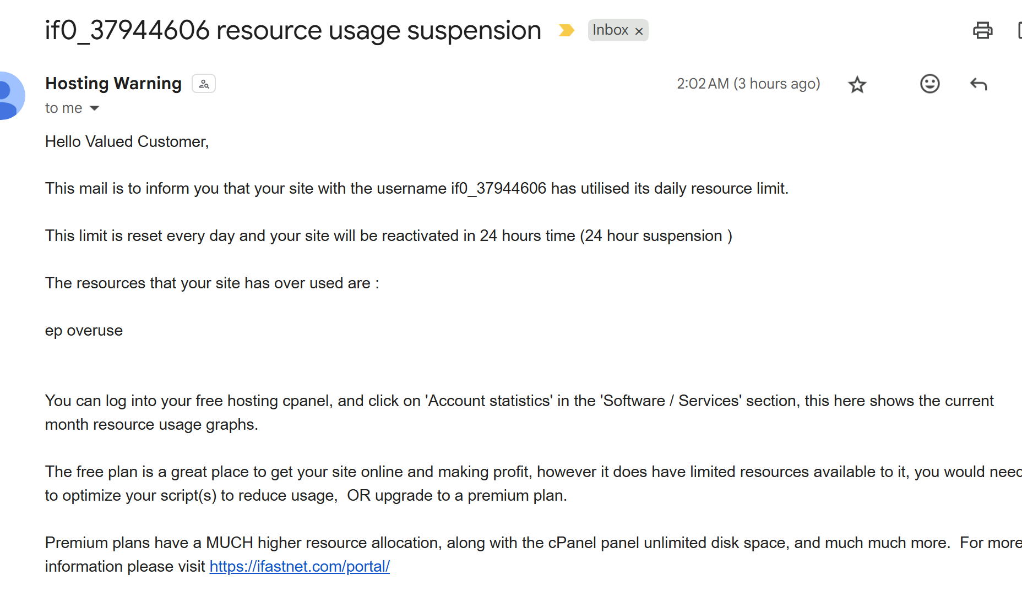Expand recipient details arrow beside 'to me'

pos(95,108)
